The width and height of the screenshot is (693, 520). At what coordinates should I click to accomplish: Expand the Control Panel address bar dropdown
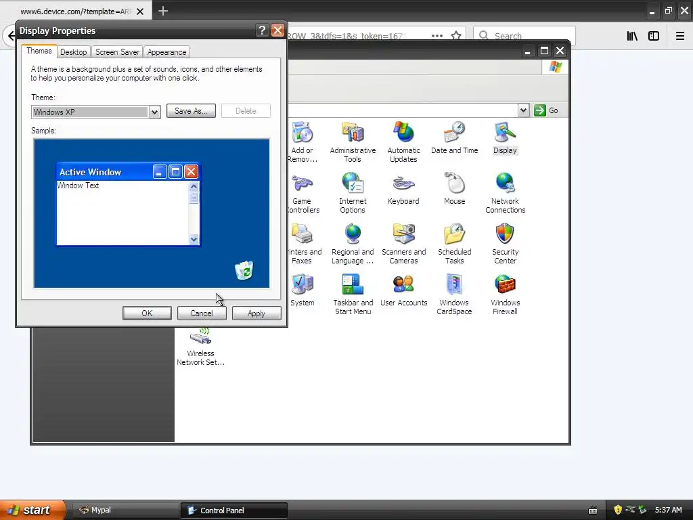coord(523,110)
